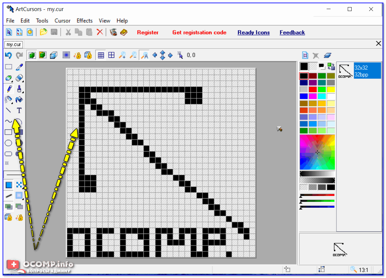Toggle the auto-zoom magnifier button
The width and height of the screenshot is (386, 278).
point(144,55)
